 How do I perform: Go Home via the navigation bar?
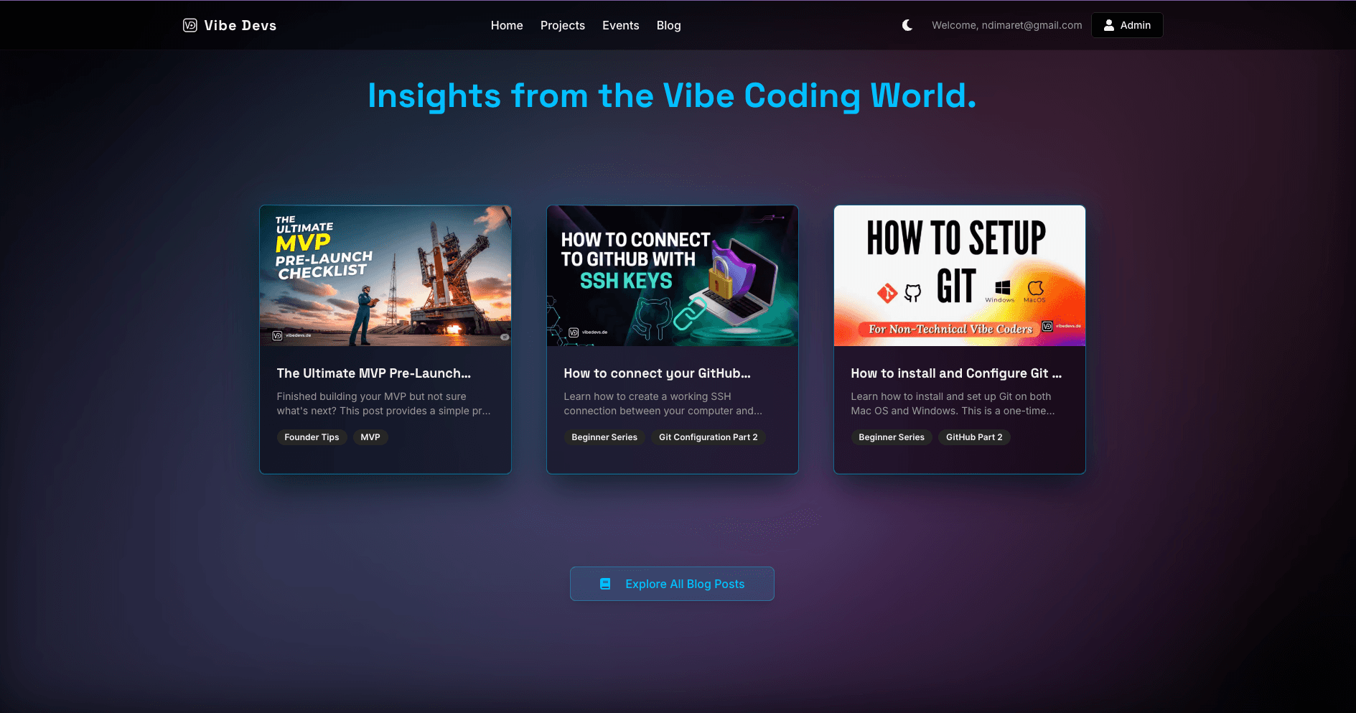point(506,25)
